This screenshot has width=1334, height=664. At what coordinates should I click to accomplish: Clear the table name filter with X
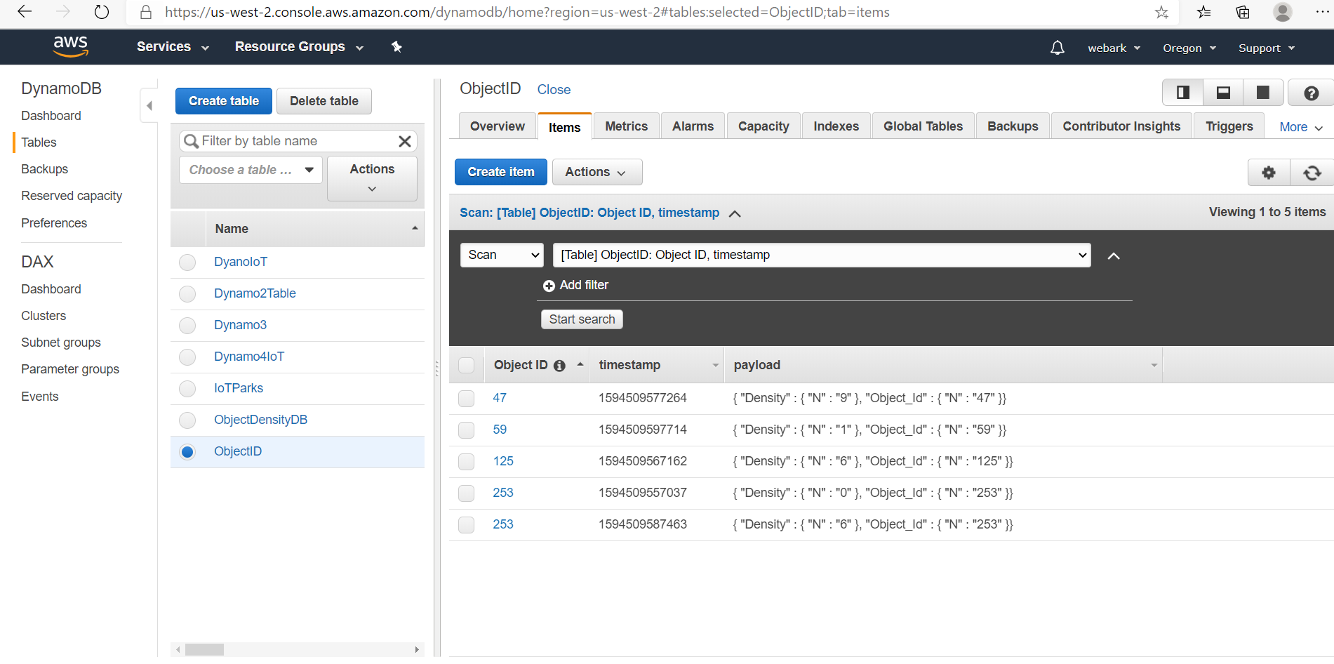[x=405, y=141]
